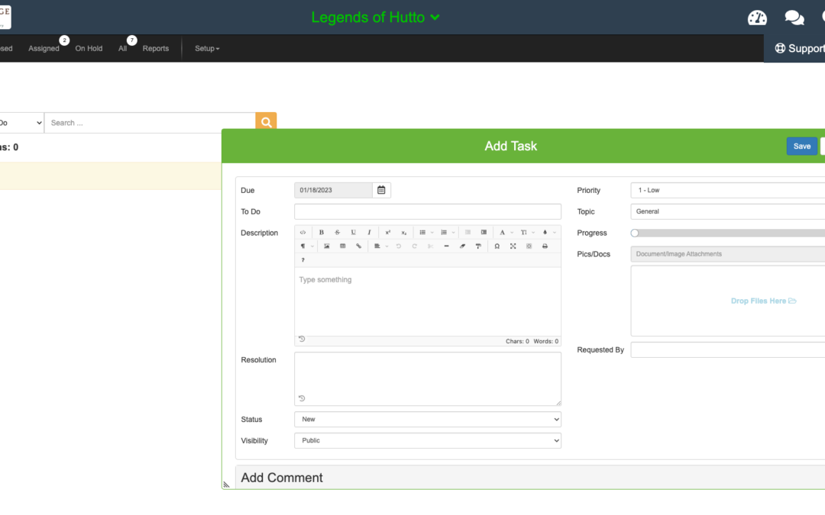Screen dimensions: 825x515
Task: Open the Setup menu
Action: pos(207,49)
